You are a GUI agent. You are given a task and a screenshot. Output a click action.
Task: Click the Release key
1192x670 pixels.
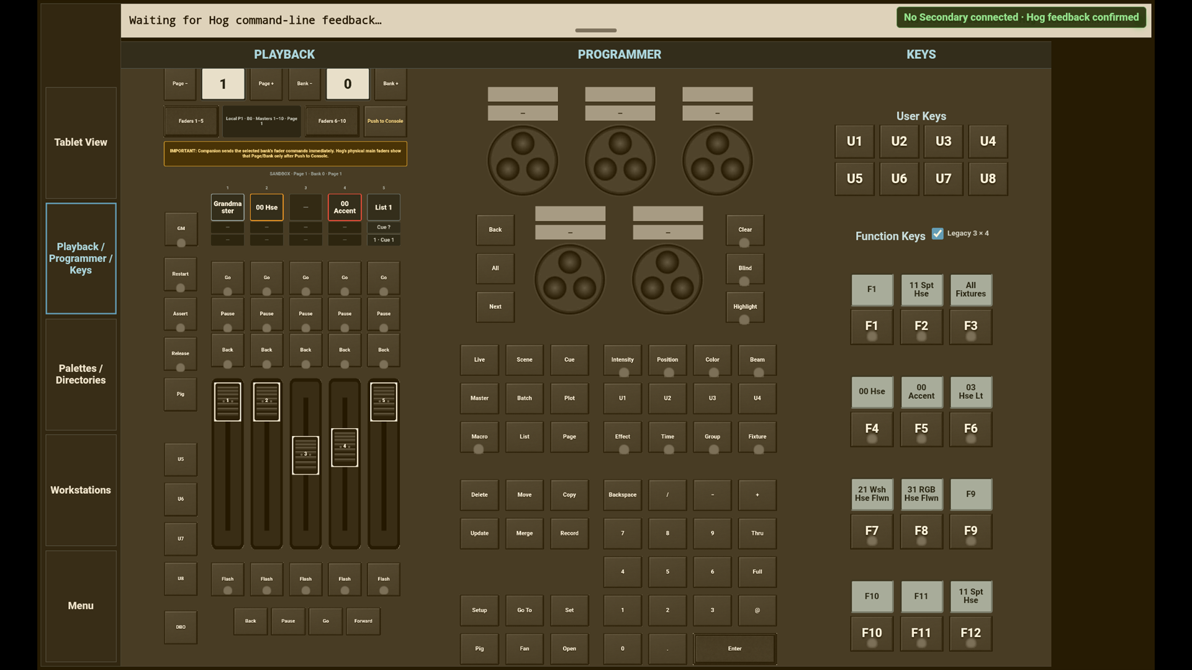(181, 354)
